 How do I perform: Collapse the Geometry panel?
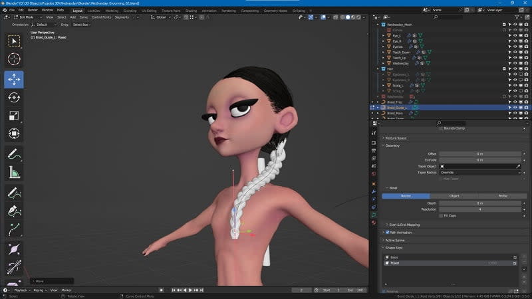tap(392, 146)
